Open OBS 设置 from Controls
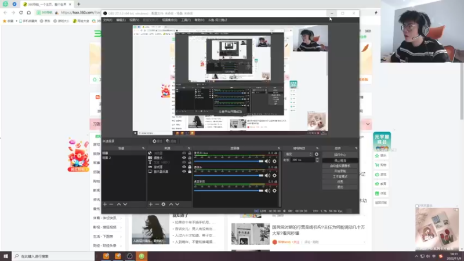464x261 pixels. [x=340, y=182]
